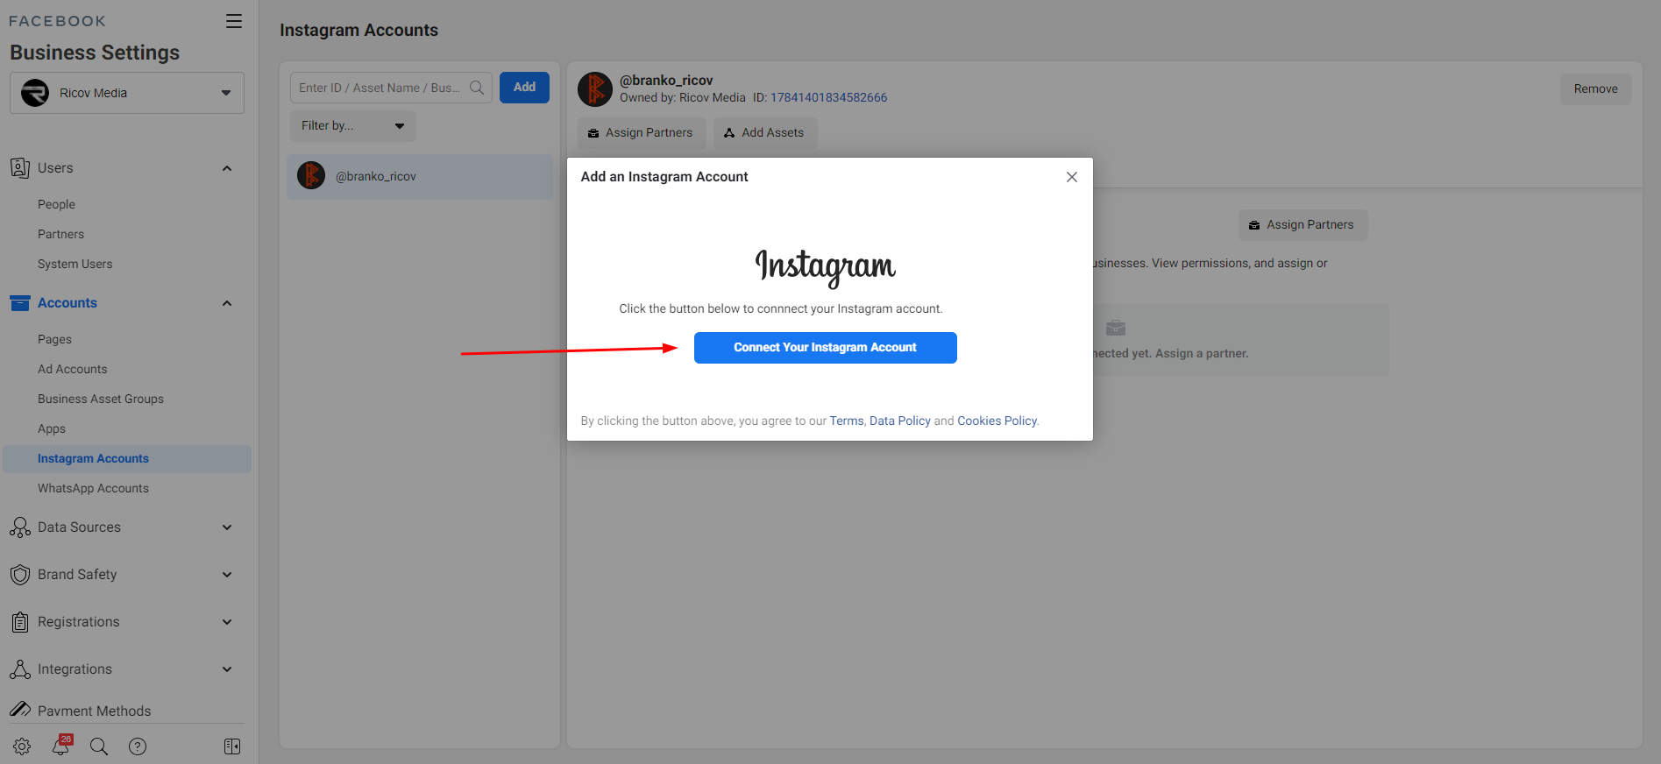Click the Business Settings heading
The height and width of the screenshot is (764, 1661).
click(95, 53)
